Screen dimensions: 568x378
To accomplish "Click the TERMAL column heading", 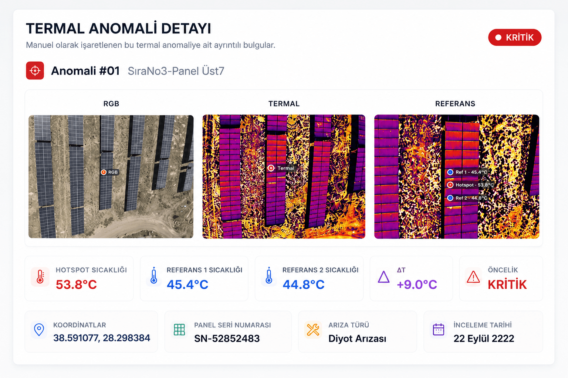I will point(284,104).
